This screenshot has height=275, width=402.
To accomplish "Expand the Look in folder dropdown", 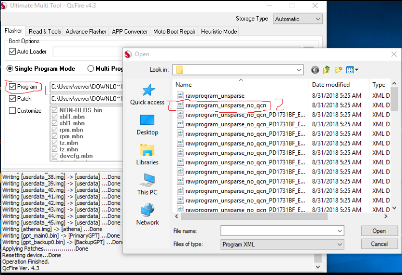I will point(299,70).
